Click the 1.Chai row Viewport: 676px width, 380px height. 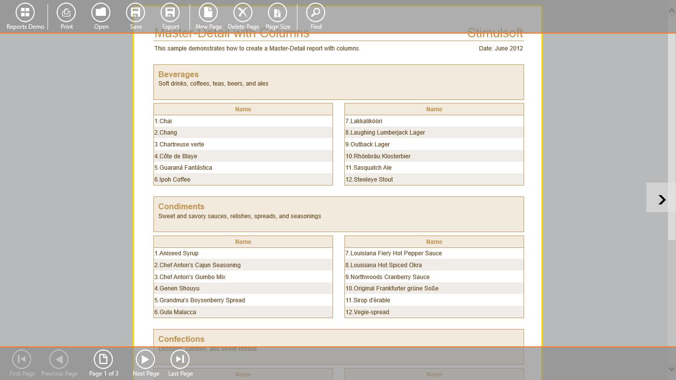point(243,121)
